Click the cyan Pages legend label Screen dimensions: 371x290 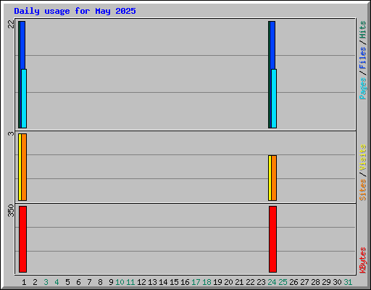click(x=362, y=88)
